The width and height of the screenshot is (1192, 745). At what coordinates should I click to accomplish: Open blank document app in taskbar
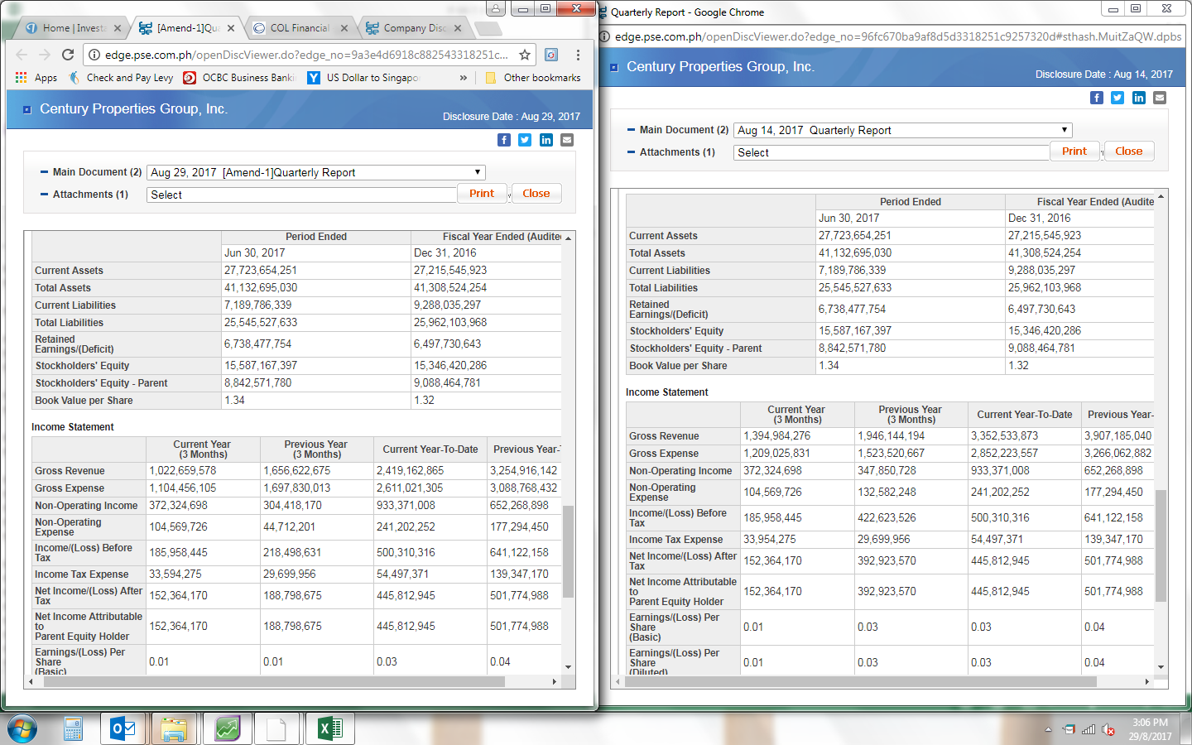(x=276, y=729)
